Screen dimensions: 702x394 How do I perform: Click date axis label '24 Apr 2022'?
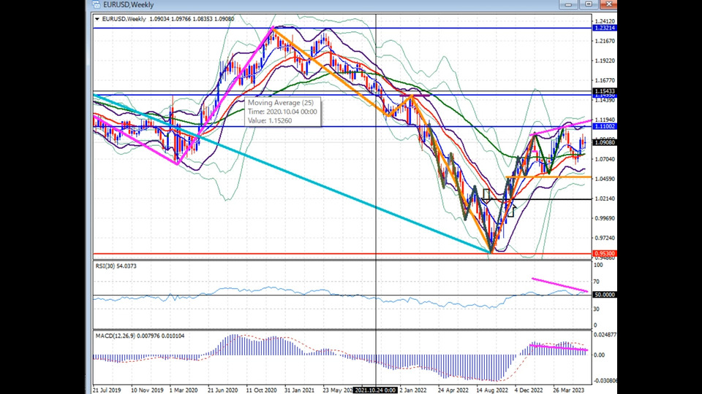coord(453,390)
